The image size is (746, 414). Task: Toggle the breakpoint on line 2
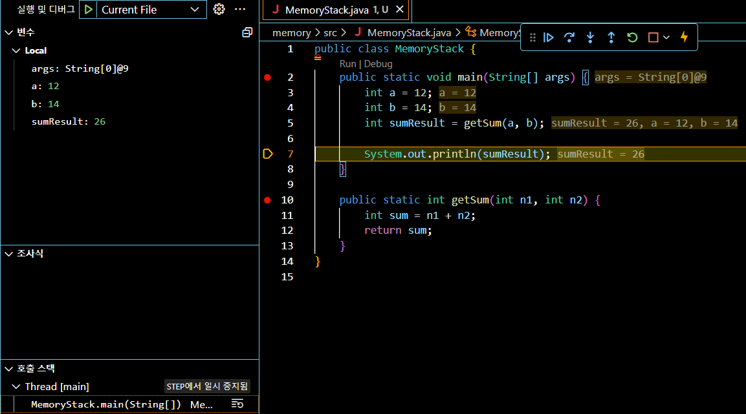pos(267,78)
